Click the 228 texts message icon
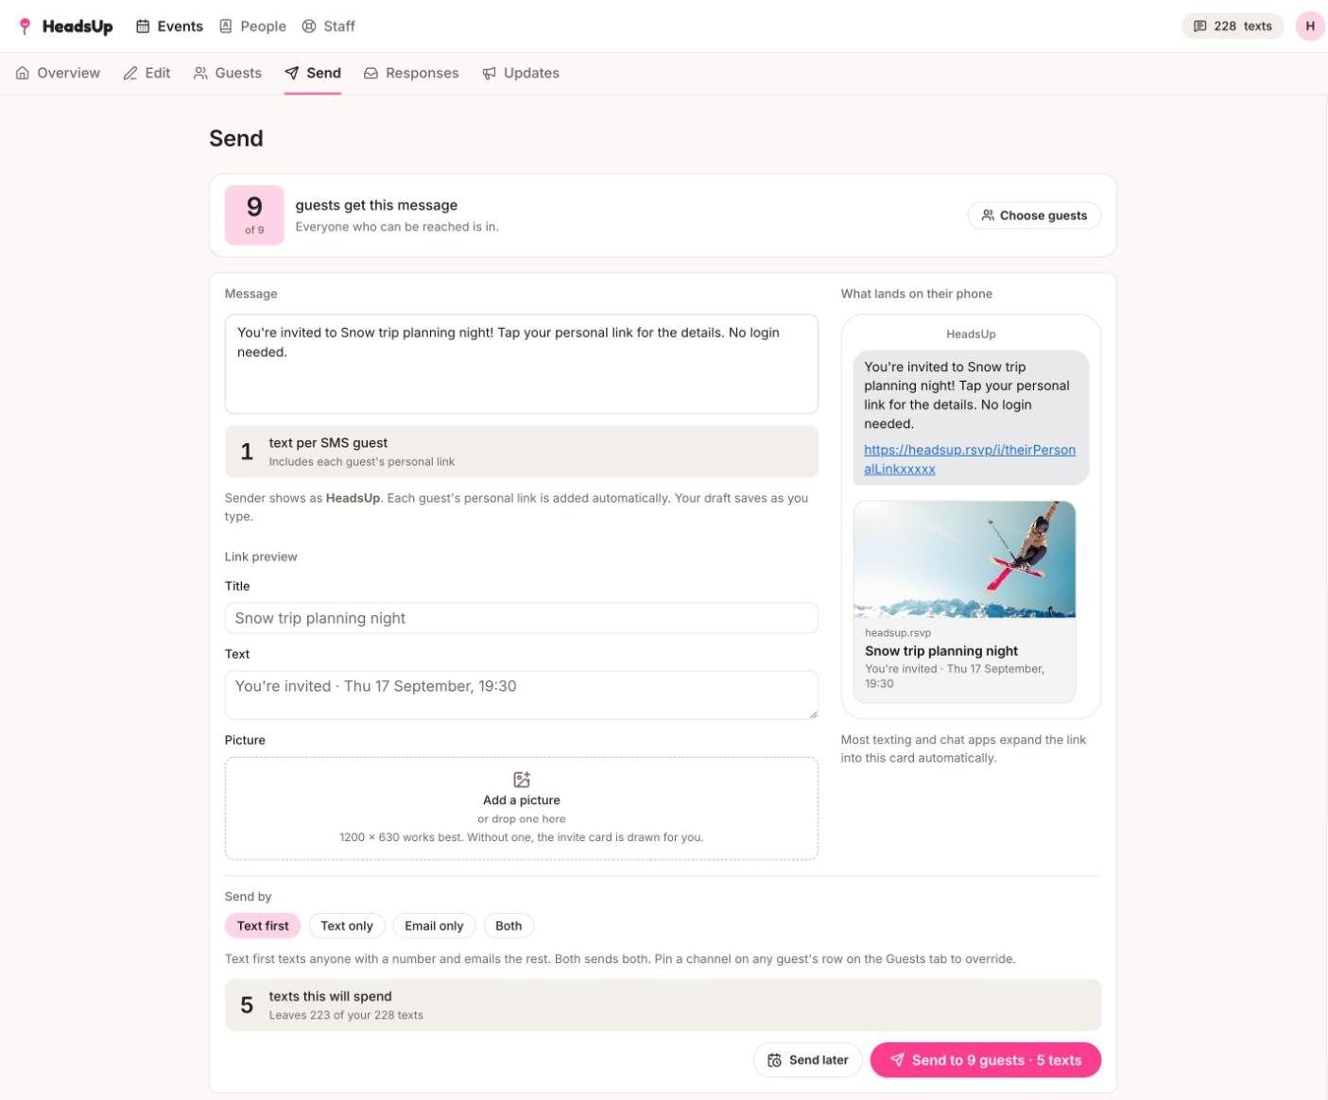Screen dimensions: 1328x1100 [x=1200, y=26]
